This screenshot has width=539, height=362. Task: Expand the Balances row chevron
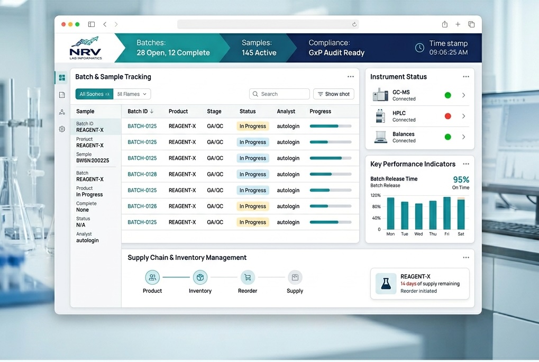[x=464, y=137]
